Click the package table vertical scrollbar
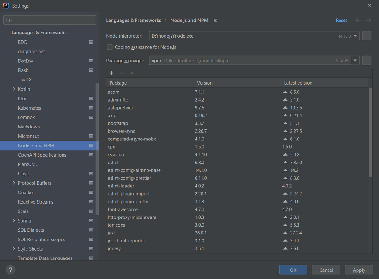 [x=370, y=133]
